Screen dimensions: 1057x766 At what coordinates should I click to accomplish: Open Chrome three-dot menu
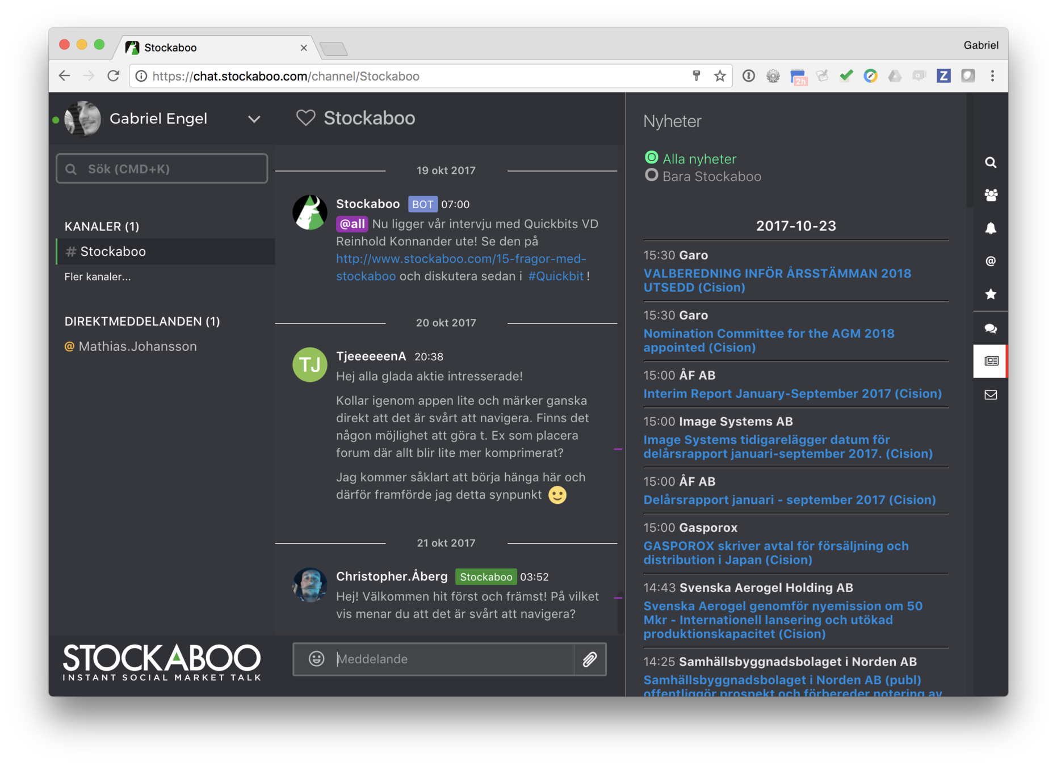(x=992, y=76)
